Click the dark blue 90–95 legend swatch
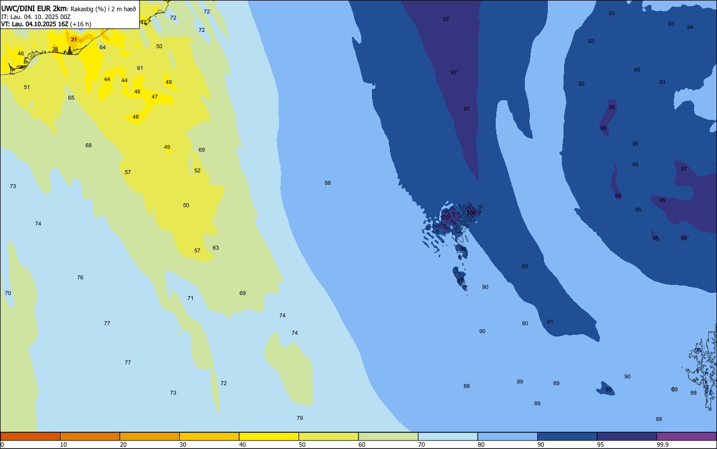717x449 pixels. [567, 436]
